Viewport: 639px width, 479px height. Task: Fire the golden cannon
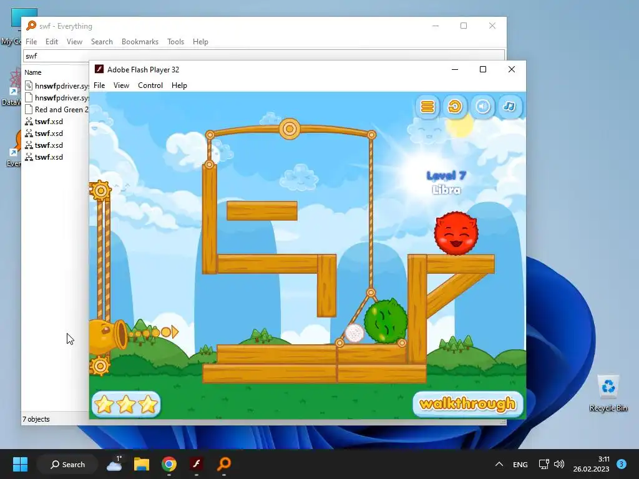tap(108, 335)
